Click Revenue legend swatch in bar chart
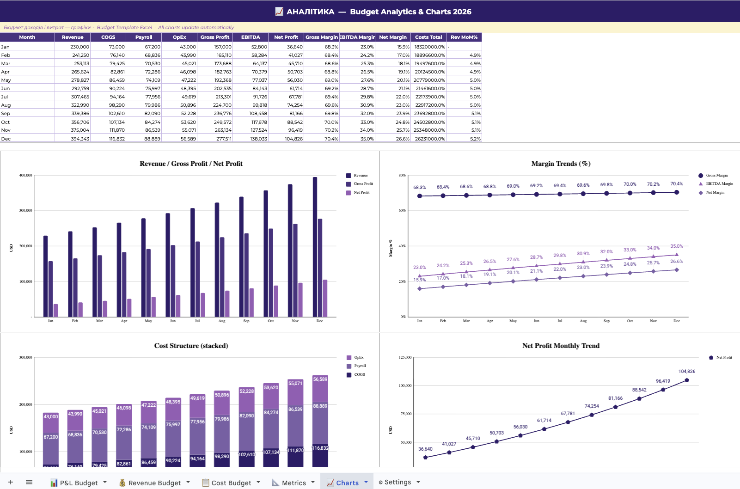 [x=349, y=175]
